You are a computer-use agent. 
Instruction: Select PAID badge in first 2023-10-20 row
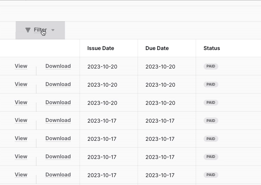click(x=211, y=66)
